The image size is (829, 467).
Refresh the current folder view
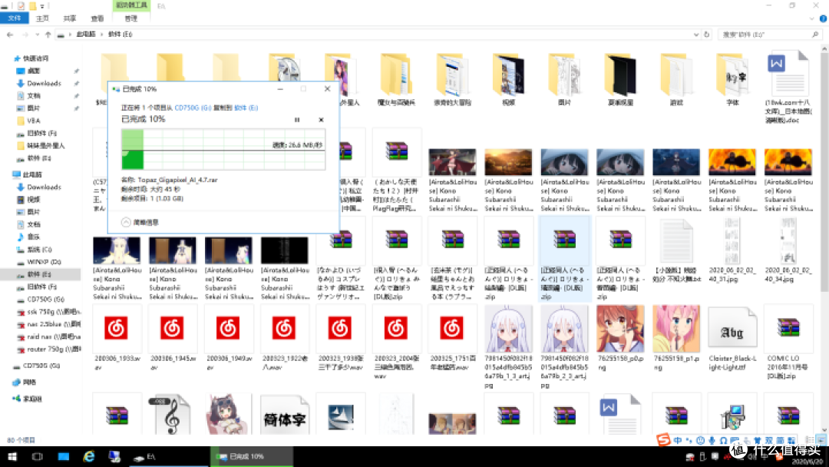click(706, 35)
